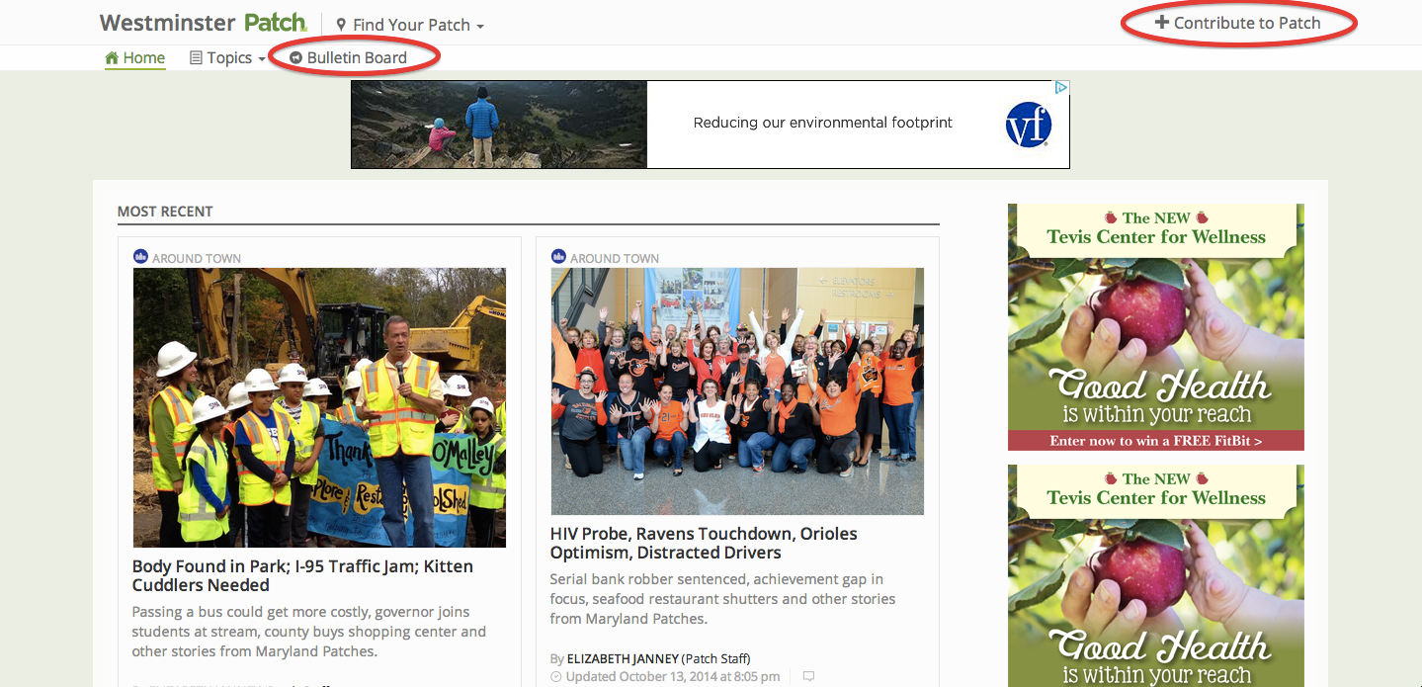
Task: Open the Bulletin Board menu item
Action: (x=357, y=58)
